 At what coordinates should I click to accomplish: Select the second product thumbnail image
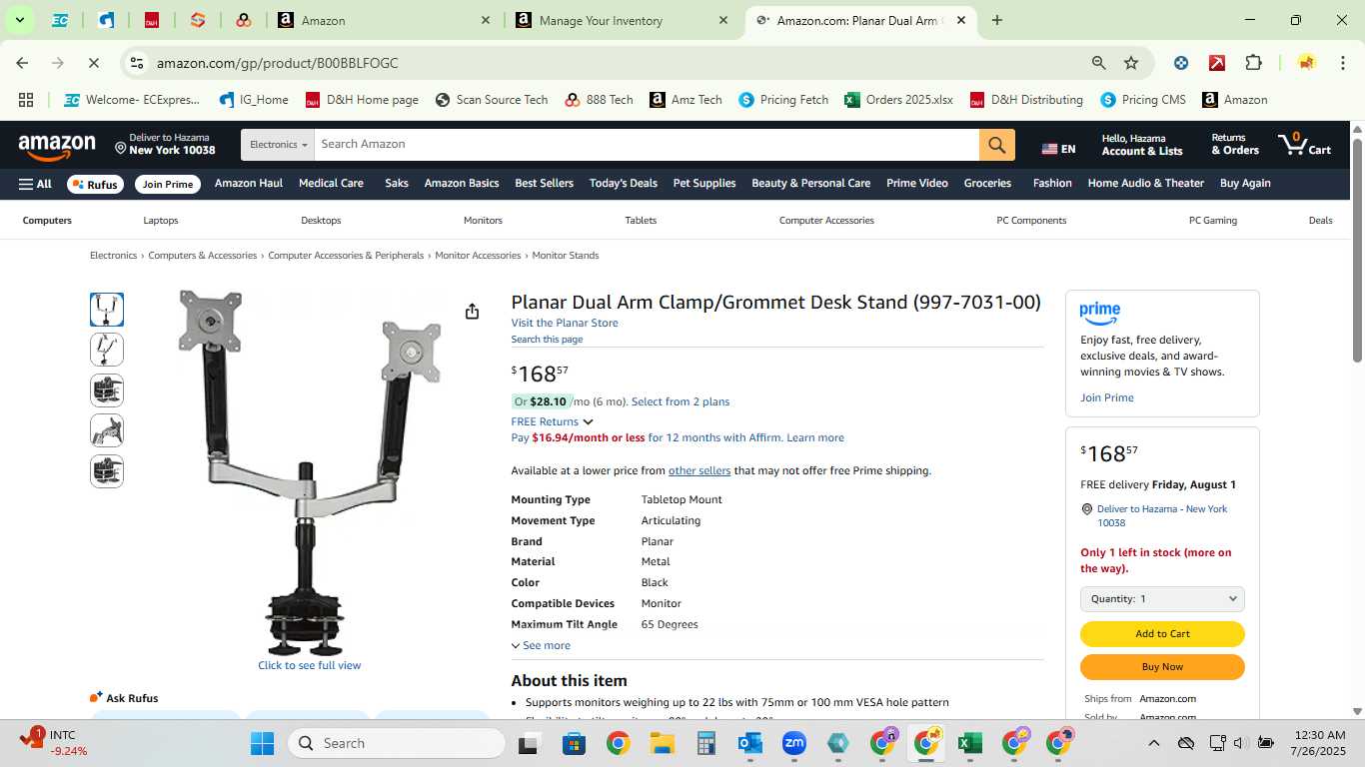[107, 351]
